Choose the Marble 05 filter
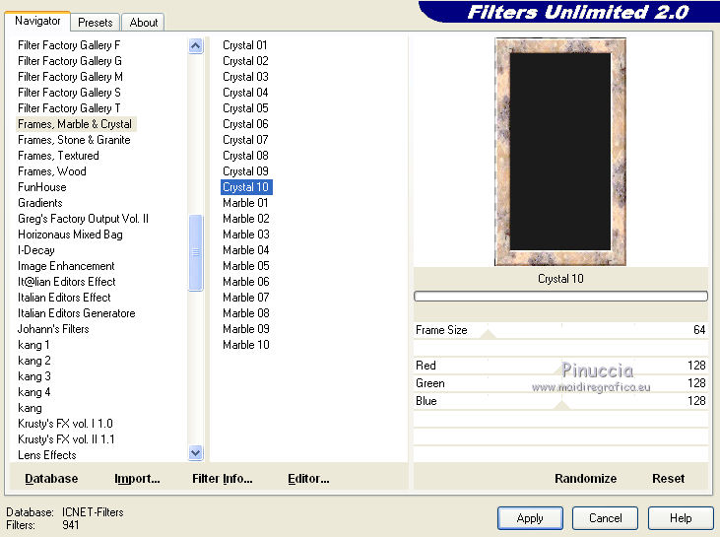This screenshot has width=720, height=537. click(x=245, y=266)
